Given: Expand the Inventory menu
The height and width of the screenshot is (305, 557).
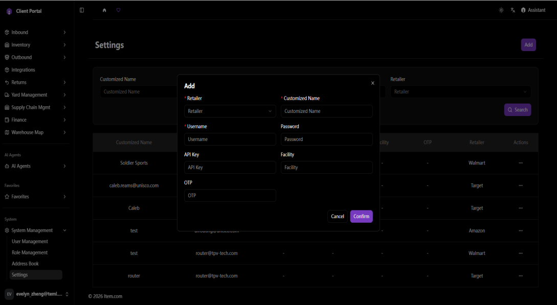Looking at the screenshot, I should pos(35,44).
